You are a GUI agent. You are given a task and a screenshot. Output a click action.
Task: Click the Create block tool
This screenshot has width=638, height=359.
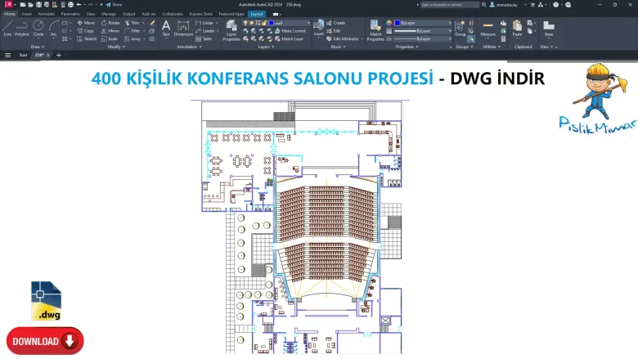[335, 23]
